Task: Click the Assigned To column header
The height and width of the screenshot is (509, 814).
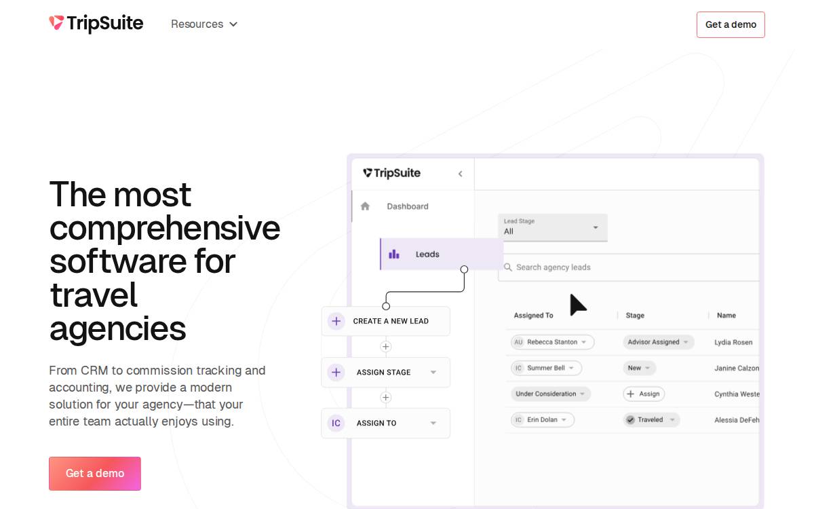Action: 533,316
